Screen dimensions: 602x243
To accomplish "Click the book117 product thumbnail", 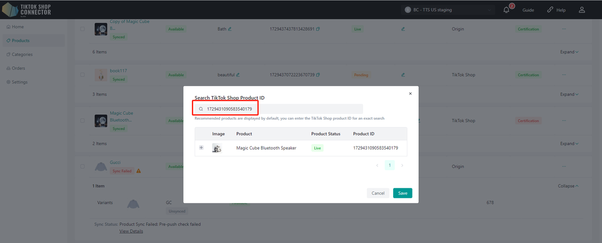I will pos(101,75).
